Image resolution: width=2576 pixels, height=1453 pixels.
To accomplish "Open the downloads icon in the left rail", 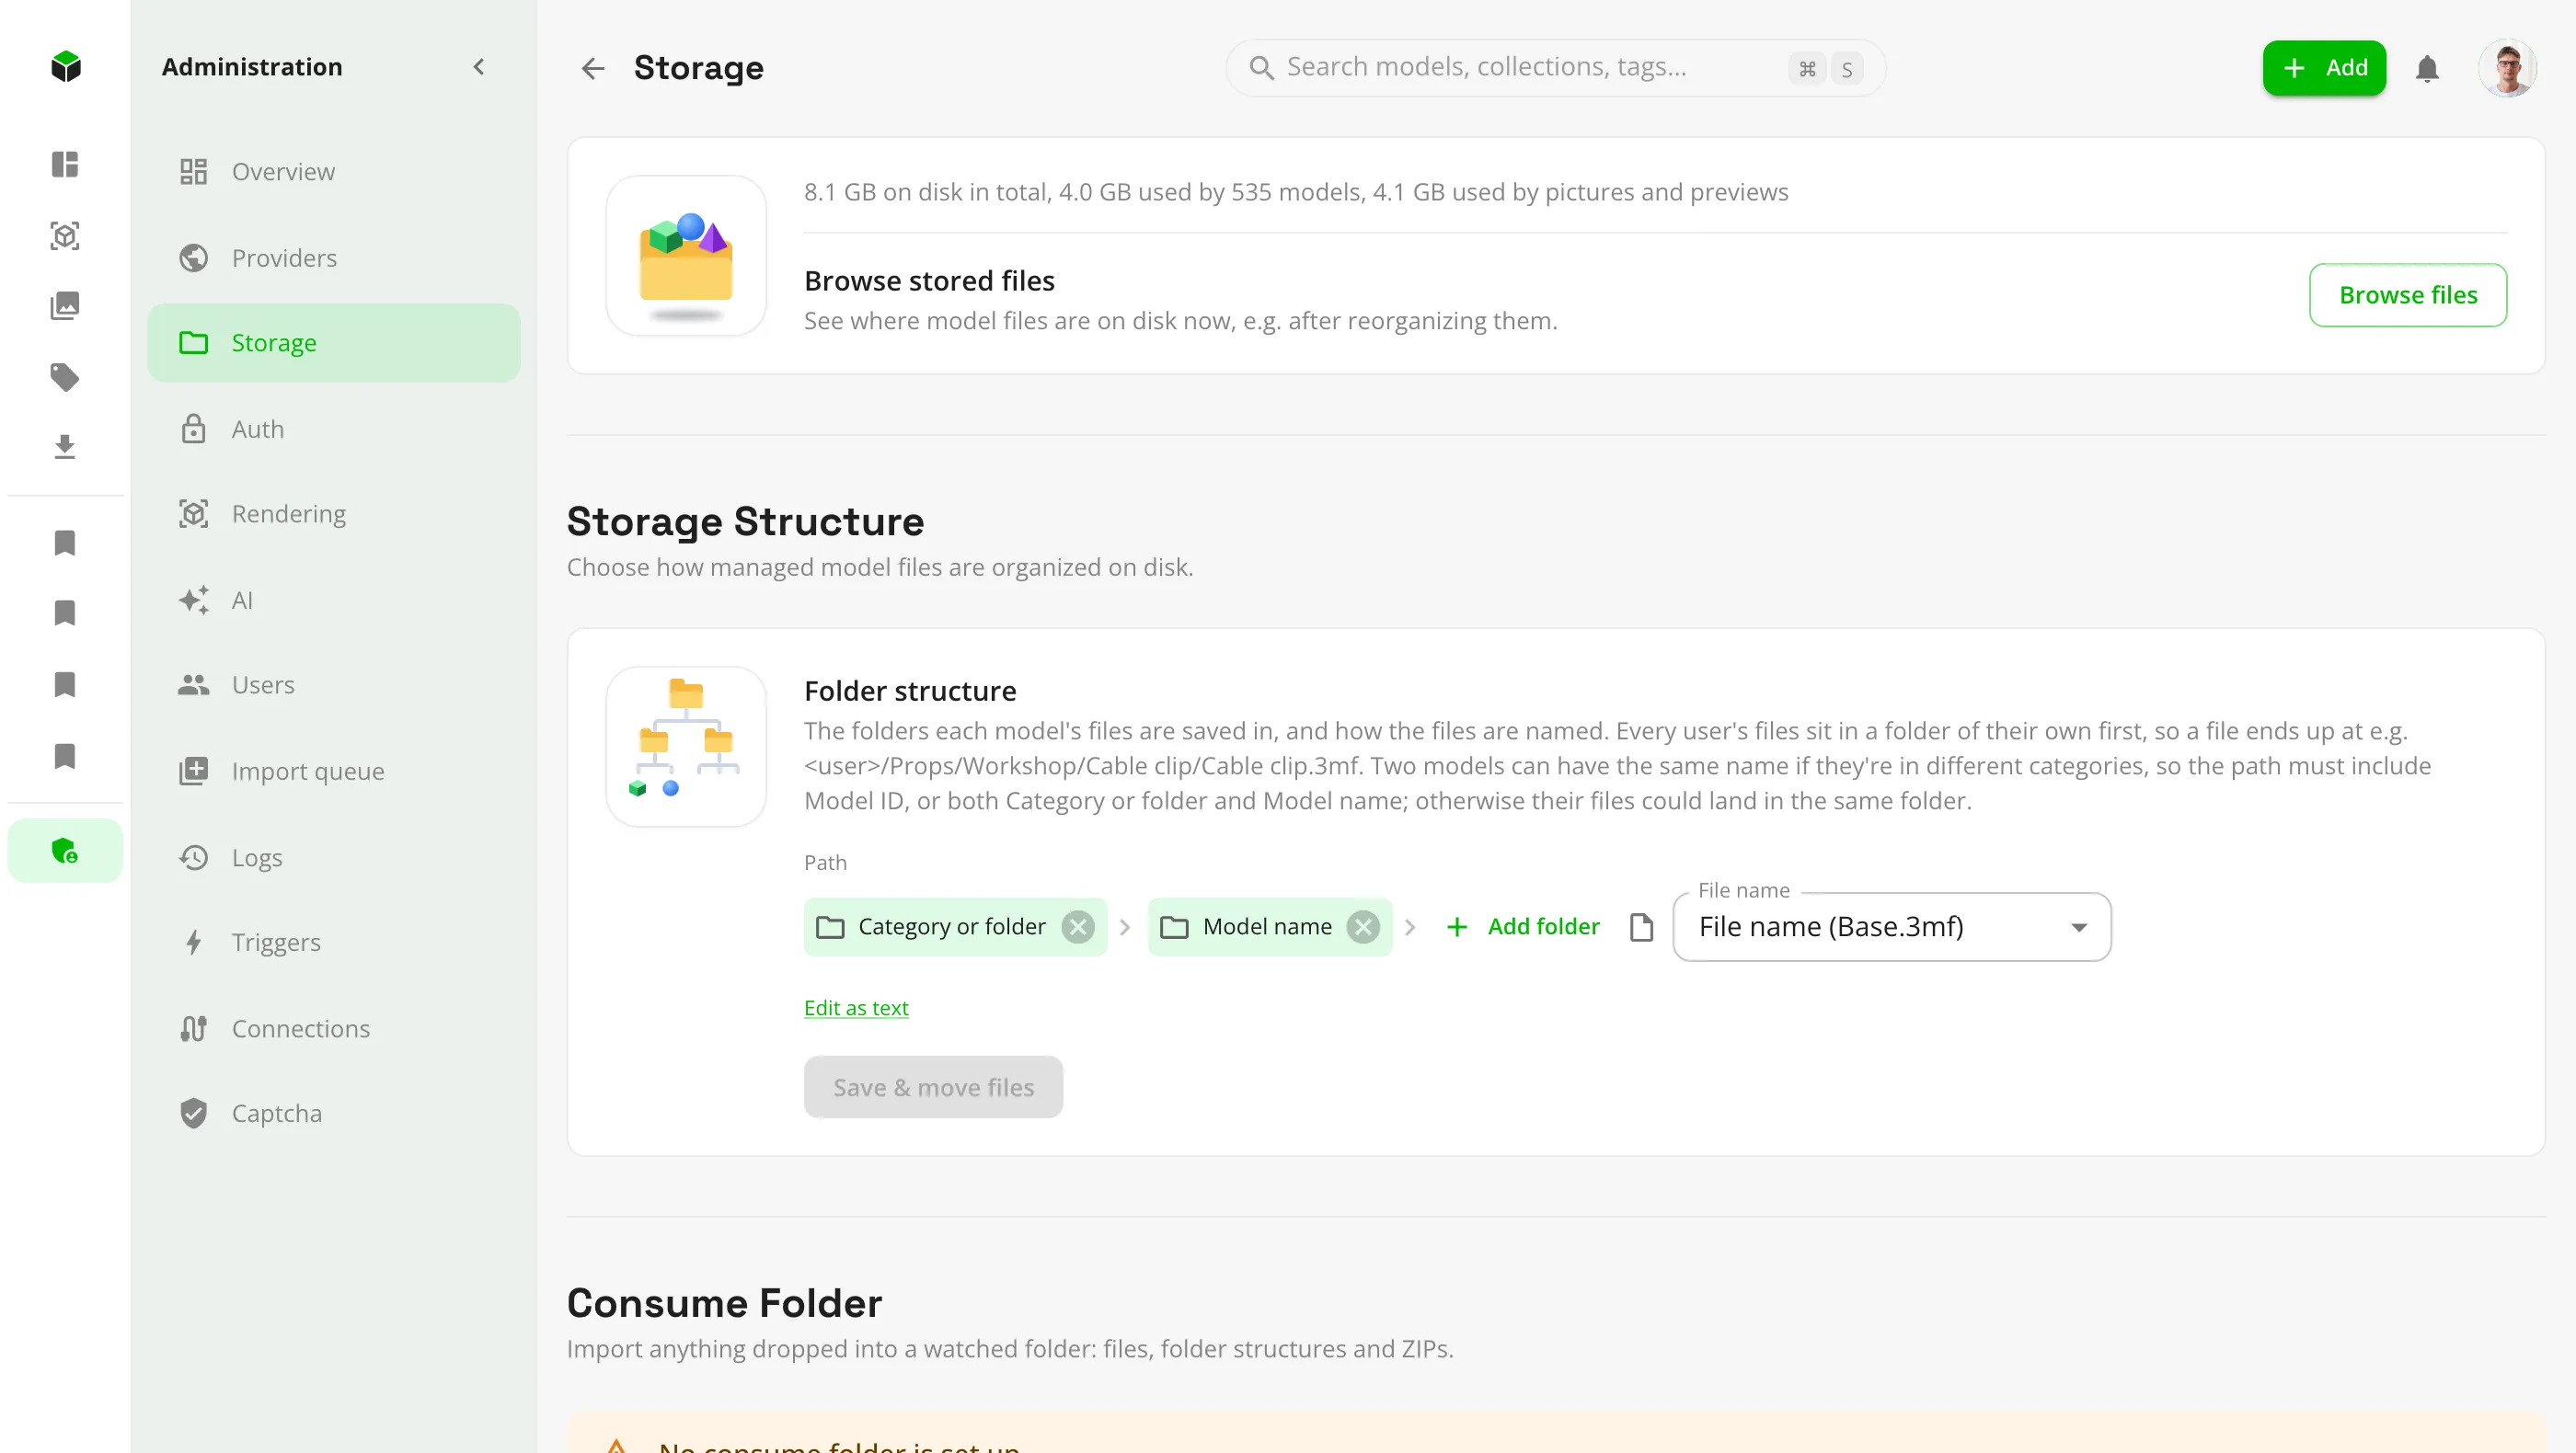I will 65,447.
